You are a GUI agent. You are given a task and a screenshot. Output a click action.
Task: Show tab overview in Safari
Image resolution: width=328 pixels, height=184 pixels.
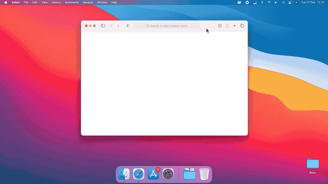[242, 26]
